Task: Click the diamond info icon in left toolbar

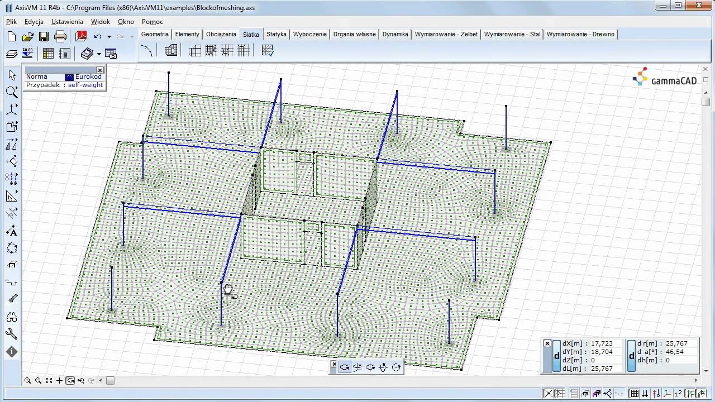Action: point(12,352)
